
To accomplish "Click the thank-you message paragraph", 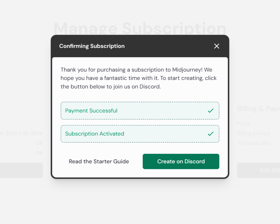I will (139, 78).
